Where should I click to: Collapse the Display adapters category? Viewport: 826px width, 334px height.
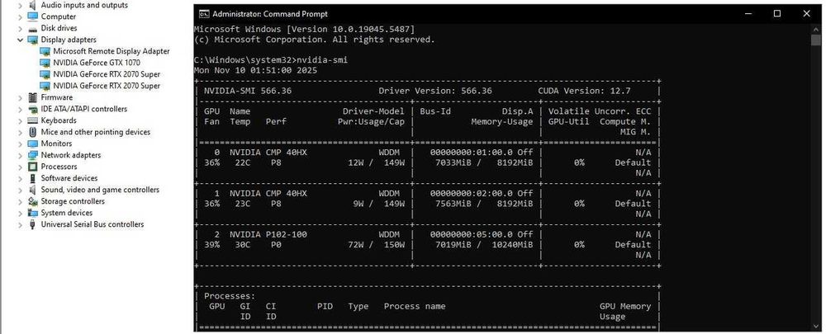click(21, 40)
